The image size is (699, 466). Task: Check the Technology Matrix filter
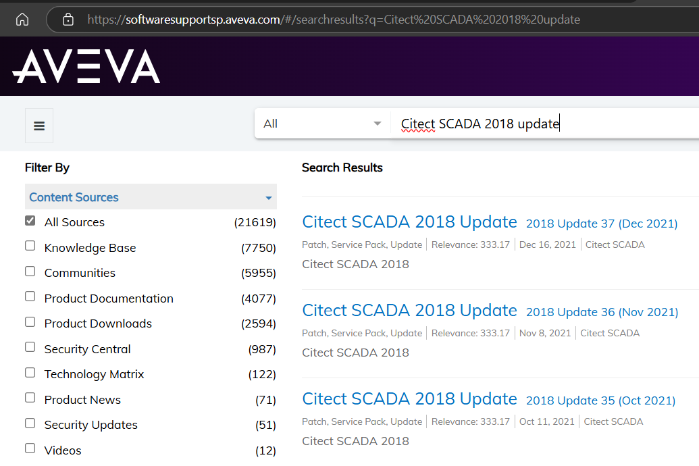point(30,372)
